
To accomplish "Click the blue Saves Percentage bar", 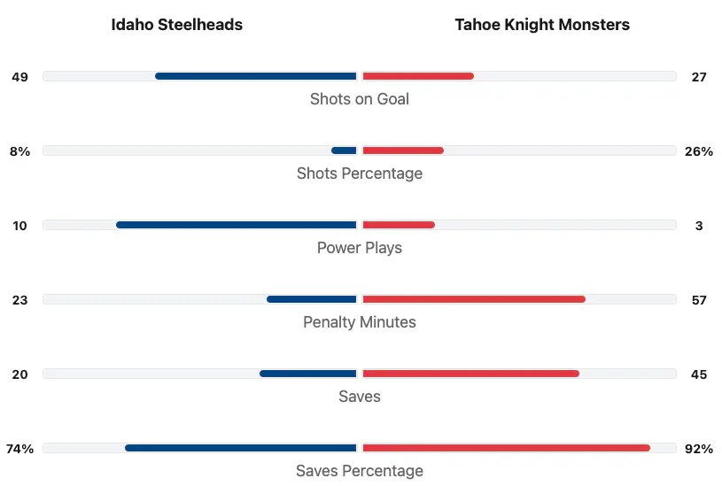I will [241, 448].
